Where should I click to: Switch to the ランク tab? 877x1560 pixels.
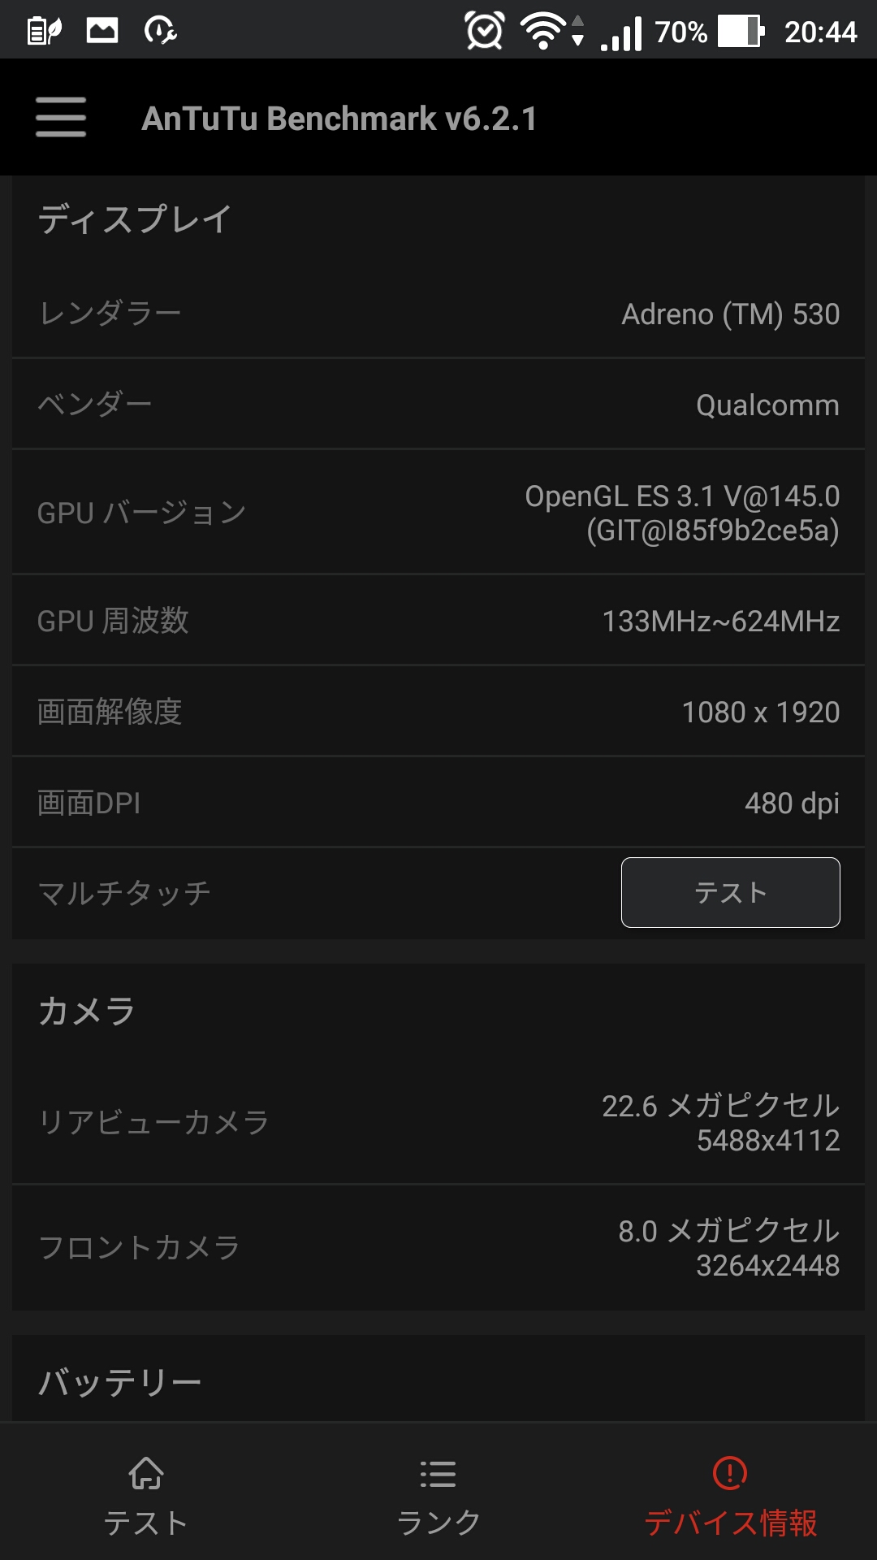point(438,1497)
